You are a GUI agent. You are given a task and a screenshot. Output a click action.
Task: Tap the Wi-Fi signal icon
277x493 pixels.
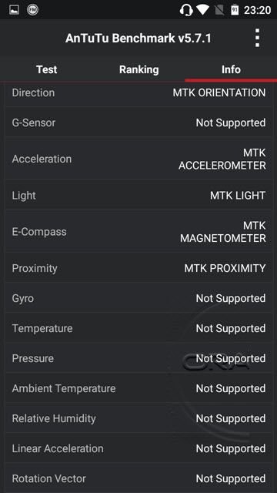coord(202,10)
